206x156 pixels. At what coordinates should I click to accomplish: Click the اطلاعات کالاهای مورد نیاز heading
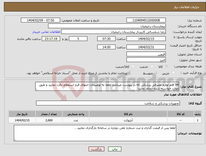coord(183,94)
